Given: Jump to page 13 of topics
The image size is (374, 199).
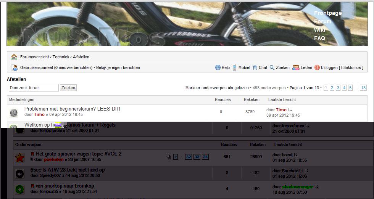Looking at the screenshot, I should pyautogui.click(x=363, y=88).
